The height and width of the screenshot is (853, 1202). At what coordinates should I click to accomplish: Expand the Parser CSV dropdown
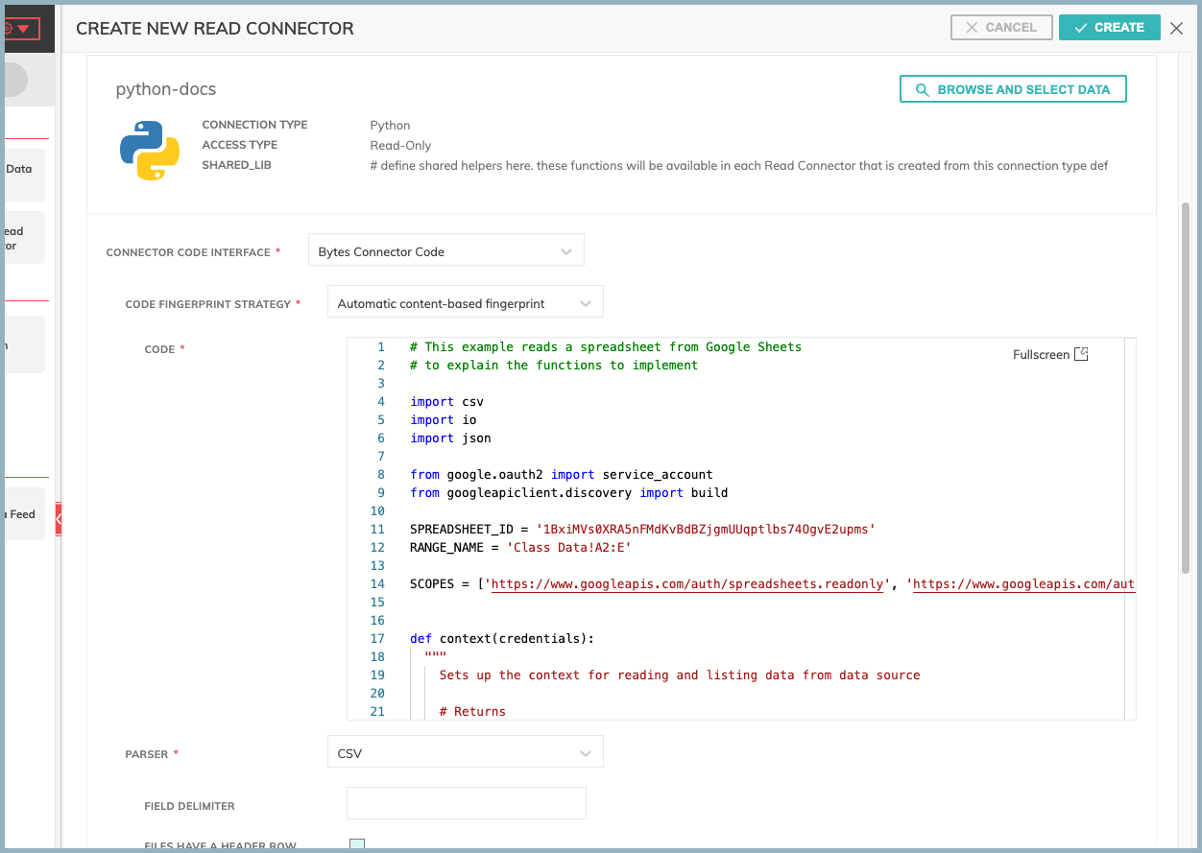(465, 753)
